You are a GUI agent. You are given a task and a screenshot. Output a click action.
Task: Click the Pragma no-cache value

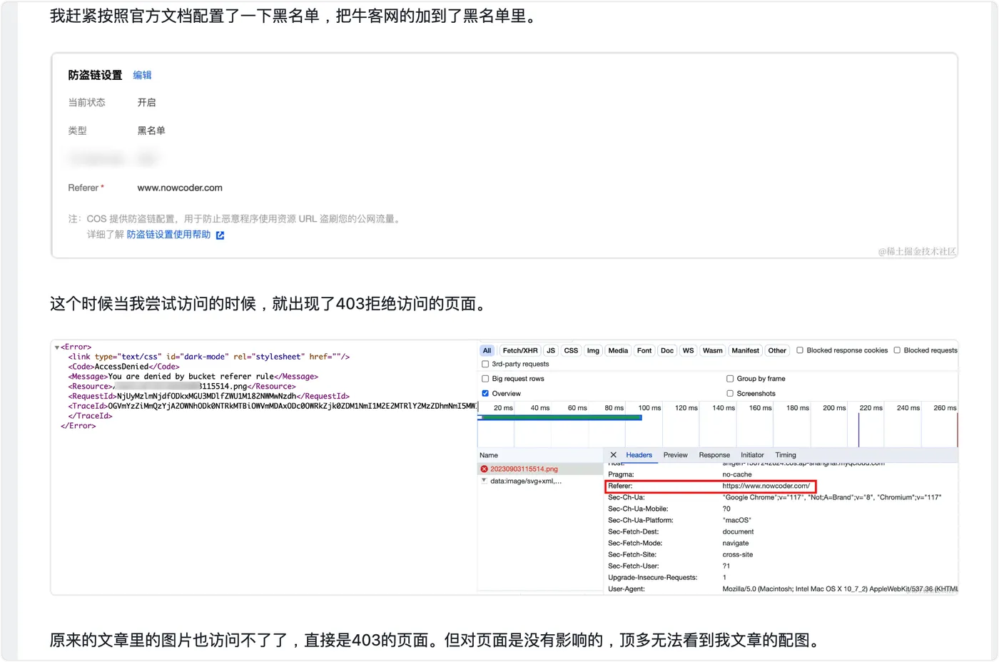coord(736,474)
